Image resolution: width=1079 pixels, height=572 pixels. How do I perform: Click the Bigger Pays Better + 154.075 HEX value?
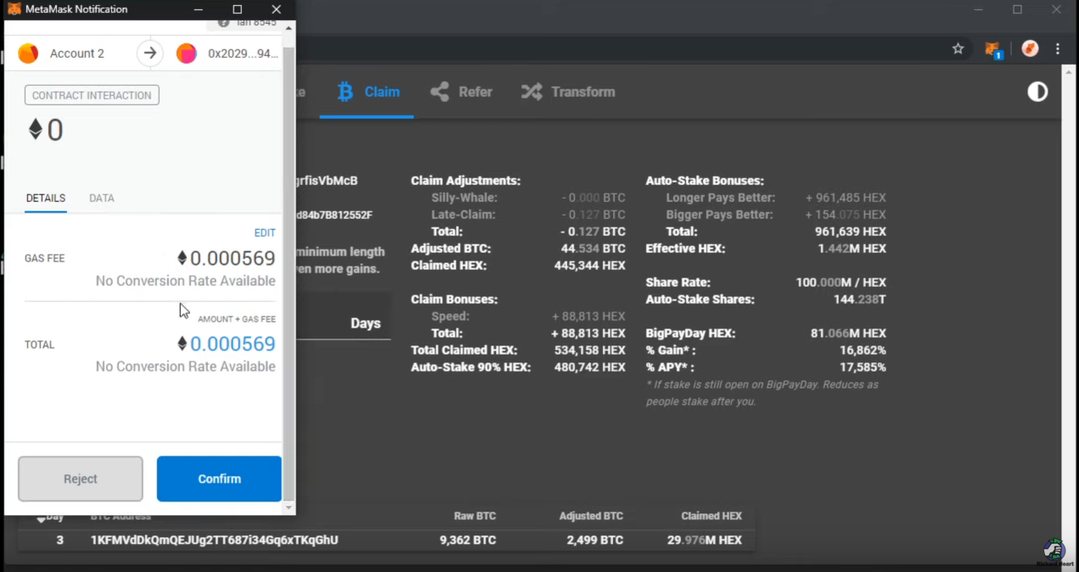pos(846,215)
